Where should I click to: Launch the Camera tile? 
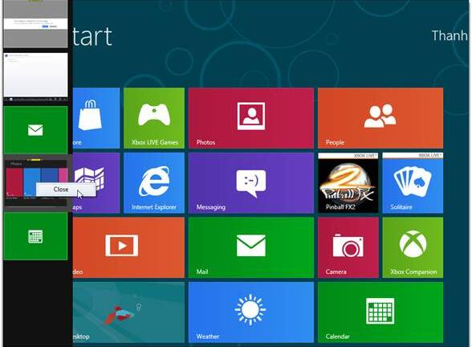click(348, 247)
